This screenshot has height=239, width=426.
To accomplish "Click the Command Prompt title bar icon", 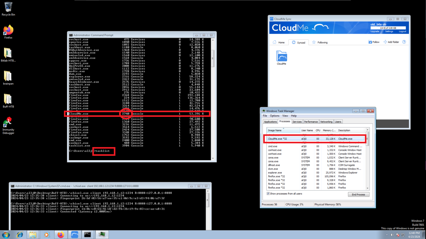I will (x=71, y=35).
